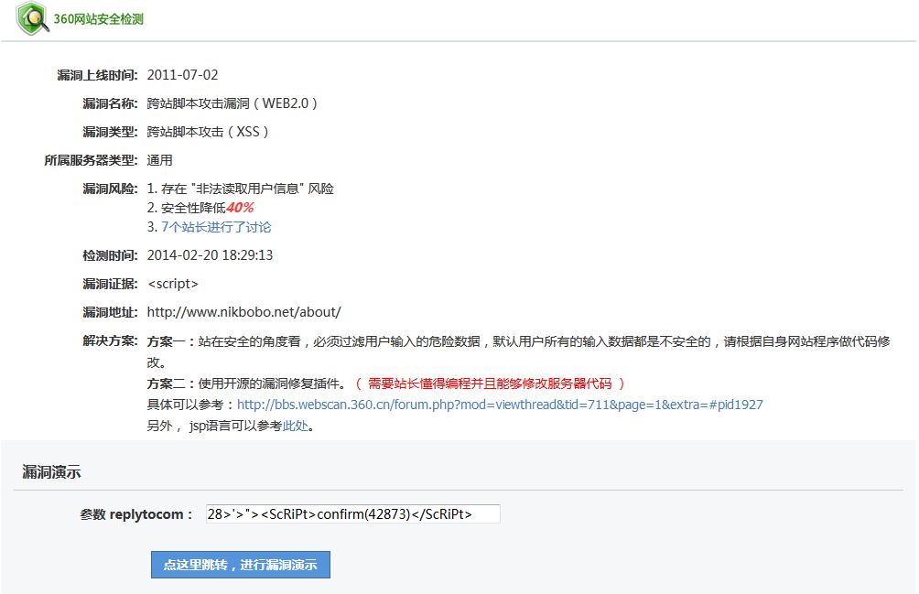Click the vulnerable URL www.nikbobo.net/about/ text
919x594 pixels.
243,312
